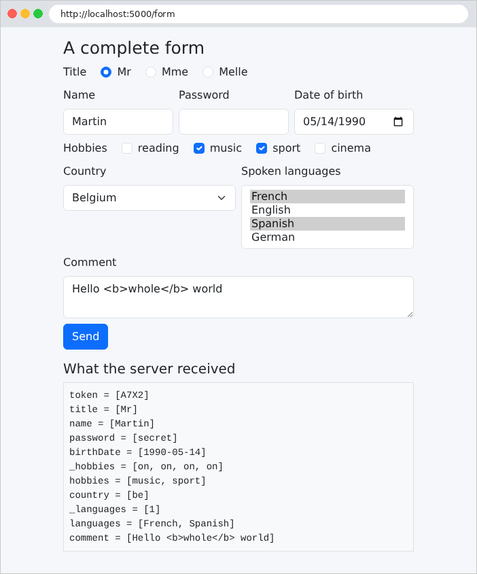Click the '_languages = [1]' output line
The height and width of the screenshot is (574, 477).
point(115,509)
